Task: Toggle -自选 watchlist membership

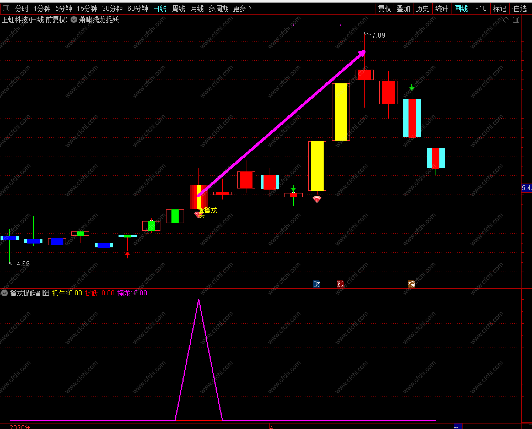Action: click(x=519, y=9)
